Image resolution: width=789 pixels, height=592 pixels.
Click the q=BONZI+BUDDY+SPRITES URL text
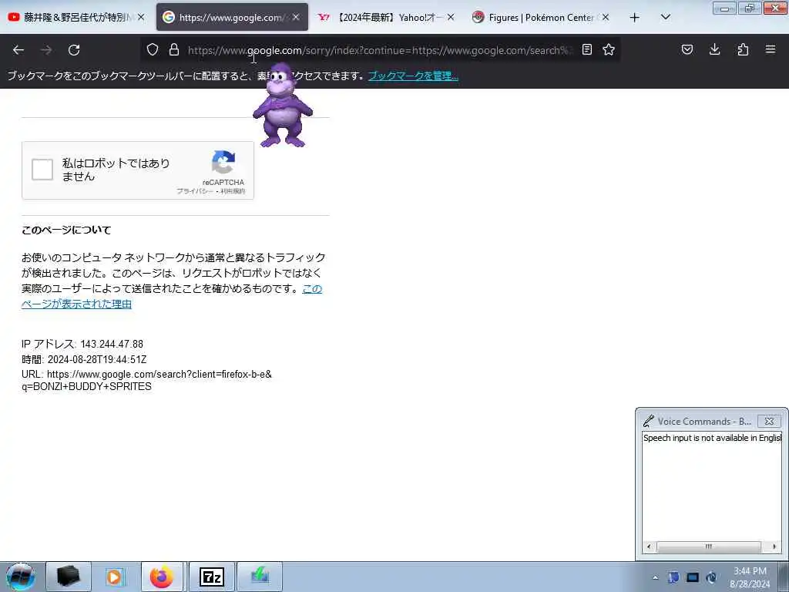coord(86,387)
